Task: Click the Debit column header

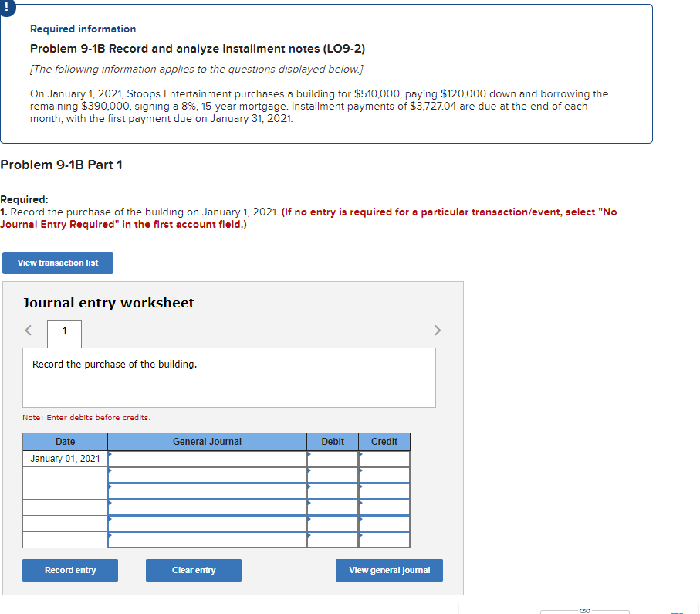Action: tap(333, 442)
